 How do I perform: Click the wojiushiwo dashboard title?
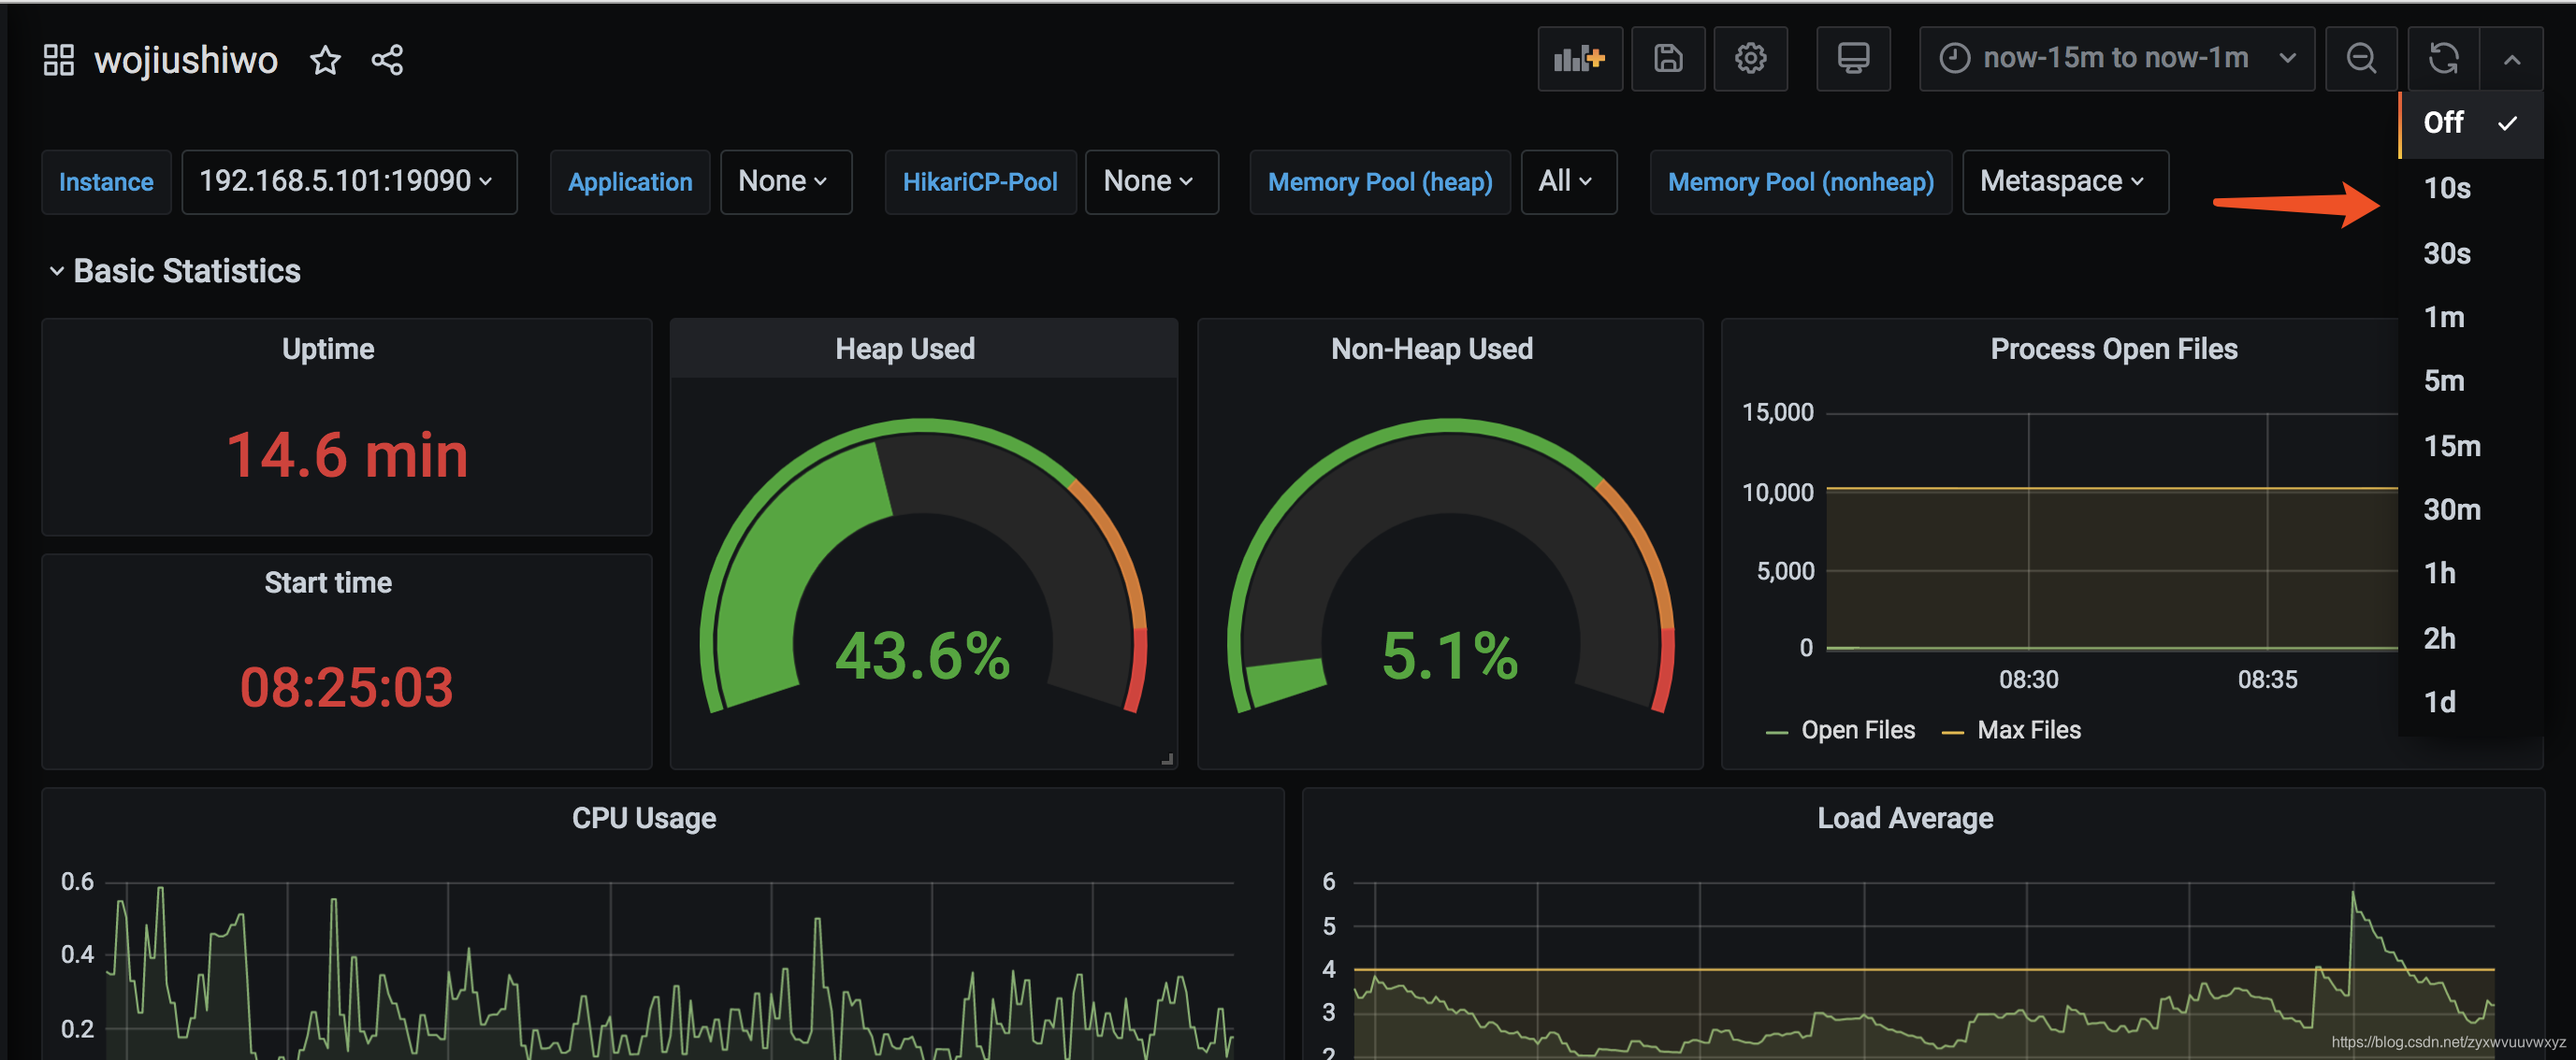186,60
